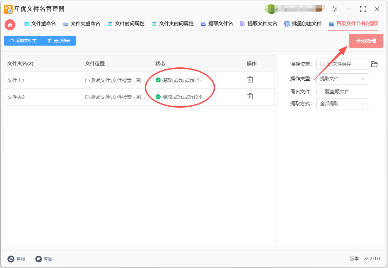Select the 文件夹1 name cell

(16, 80)
